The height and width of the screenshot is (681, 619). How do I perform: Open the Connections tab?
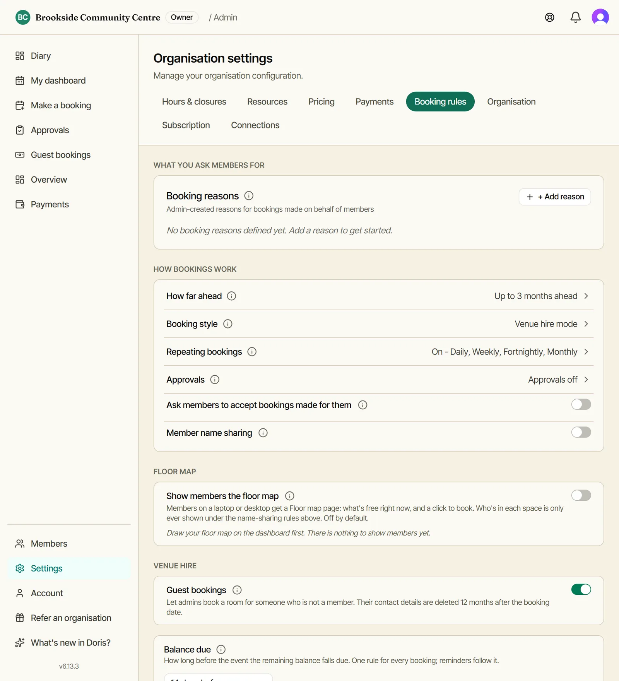[x=255, y=125]
